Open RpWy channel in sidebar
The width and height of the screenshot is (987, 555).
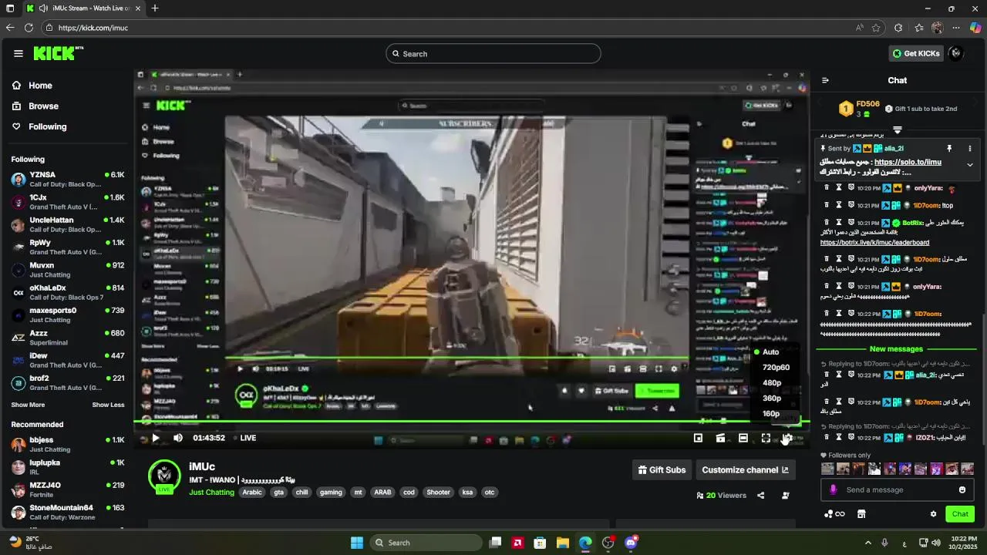point(67,247)
